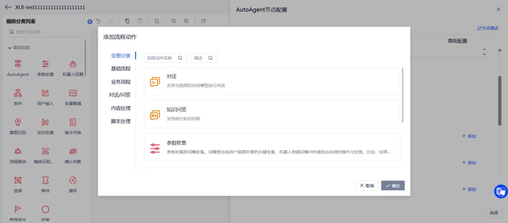Select the 循环 node icon
Image resolution: width=508 pixels, height=223 pixels.
click(x=73, y=180)
